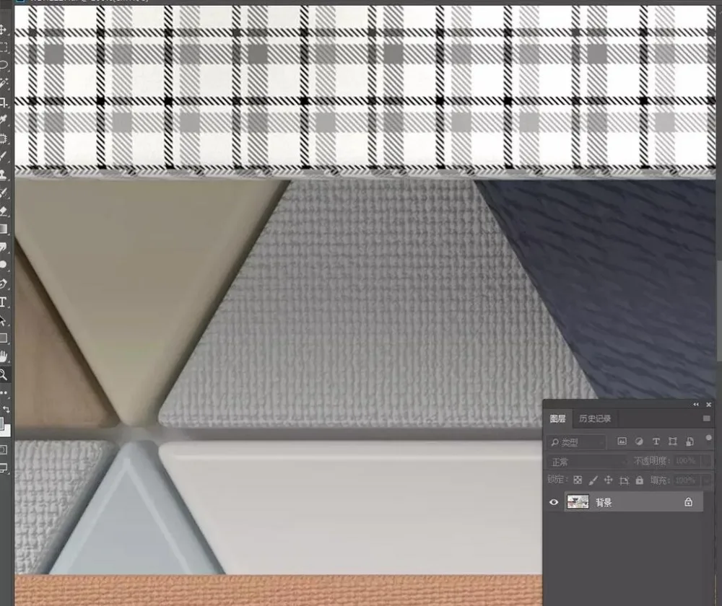722x606 pixels.
Task: Filter layers by smart objects
Action: coord(690,442)
